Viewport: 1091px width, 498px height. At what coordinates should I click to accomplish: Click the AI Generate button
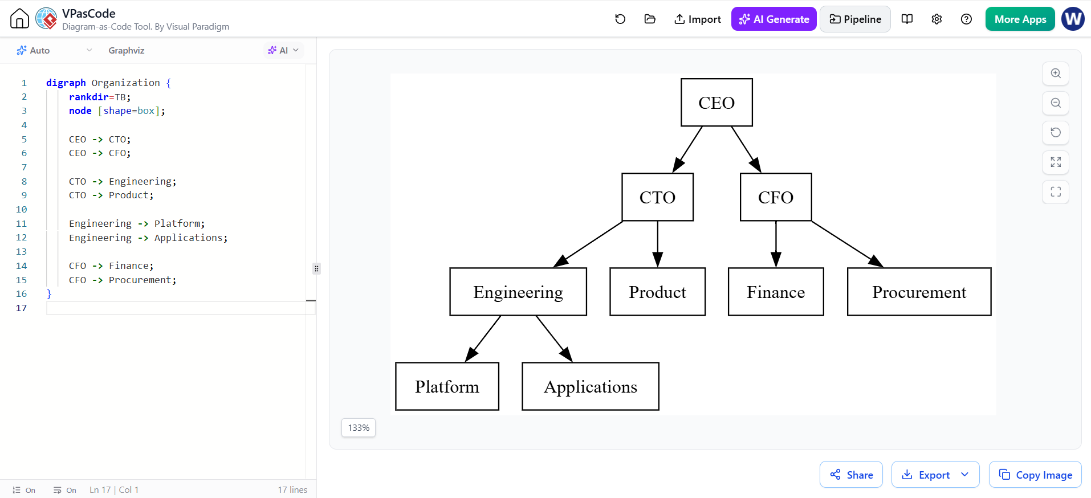point(774,19)
